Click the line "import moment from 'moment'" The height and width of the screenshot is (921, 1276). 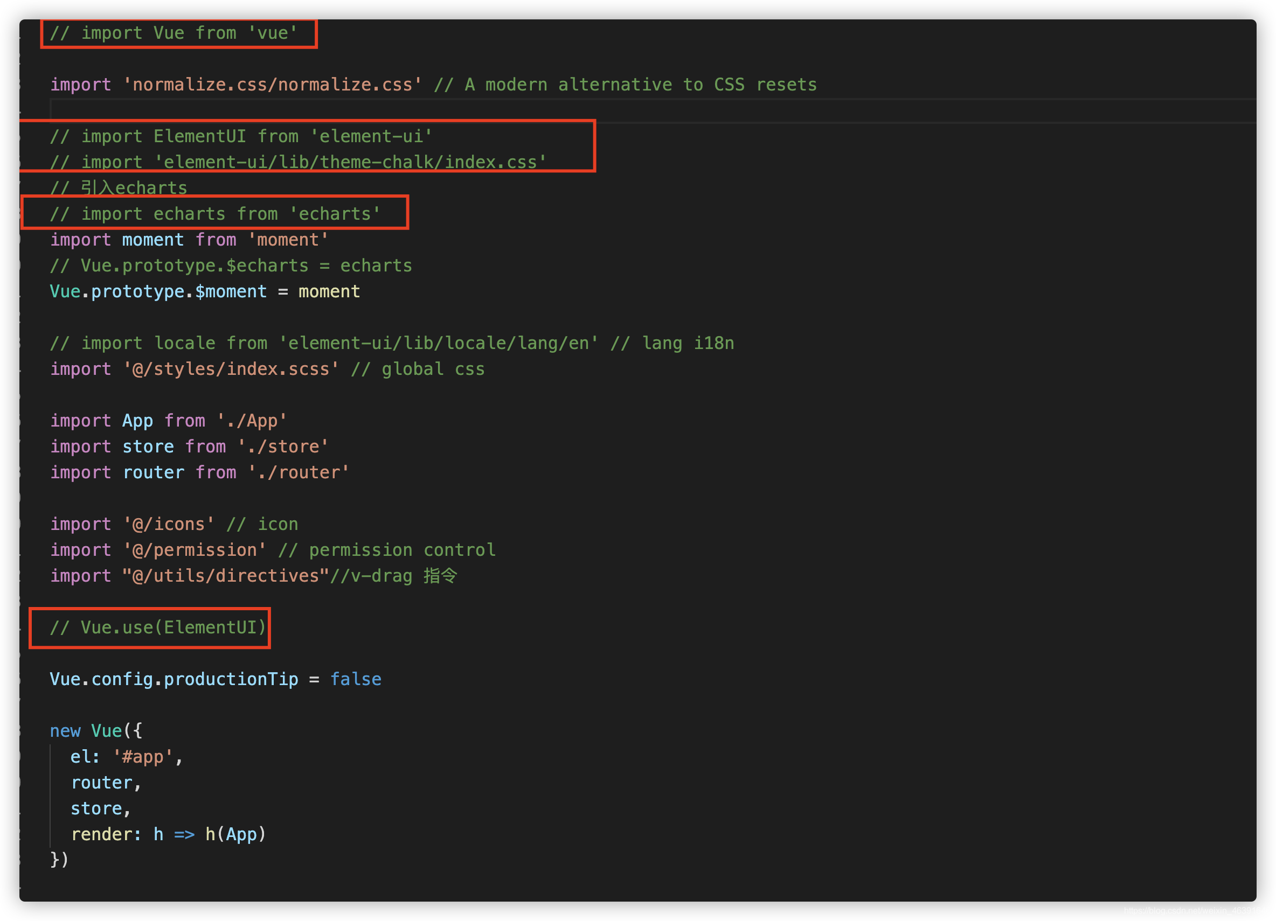[189, 240]
